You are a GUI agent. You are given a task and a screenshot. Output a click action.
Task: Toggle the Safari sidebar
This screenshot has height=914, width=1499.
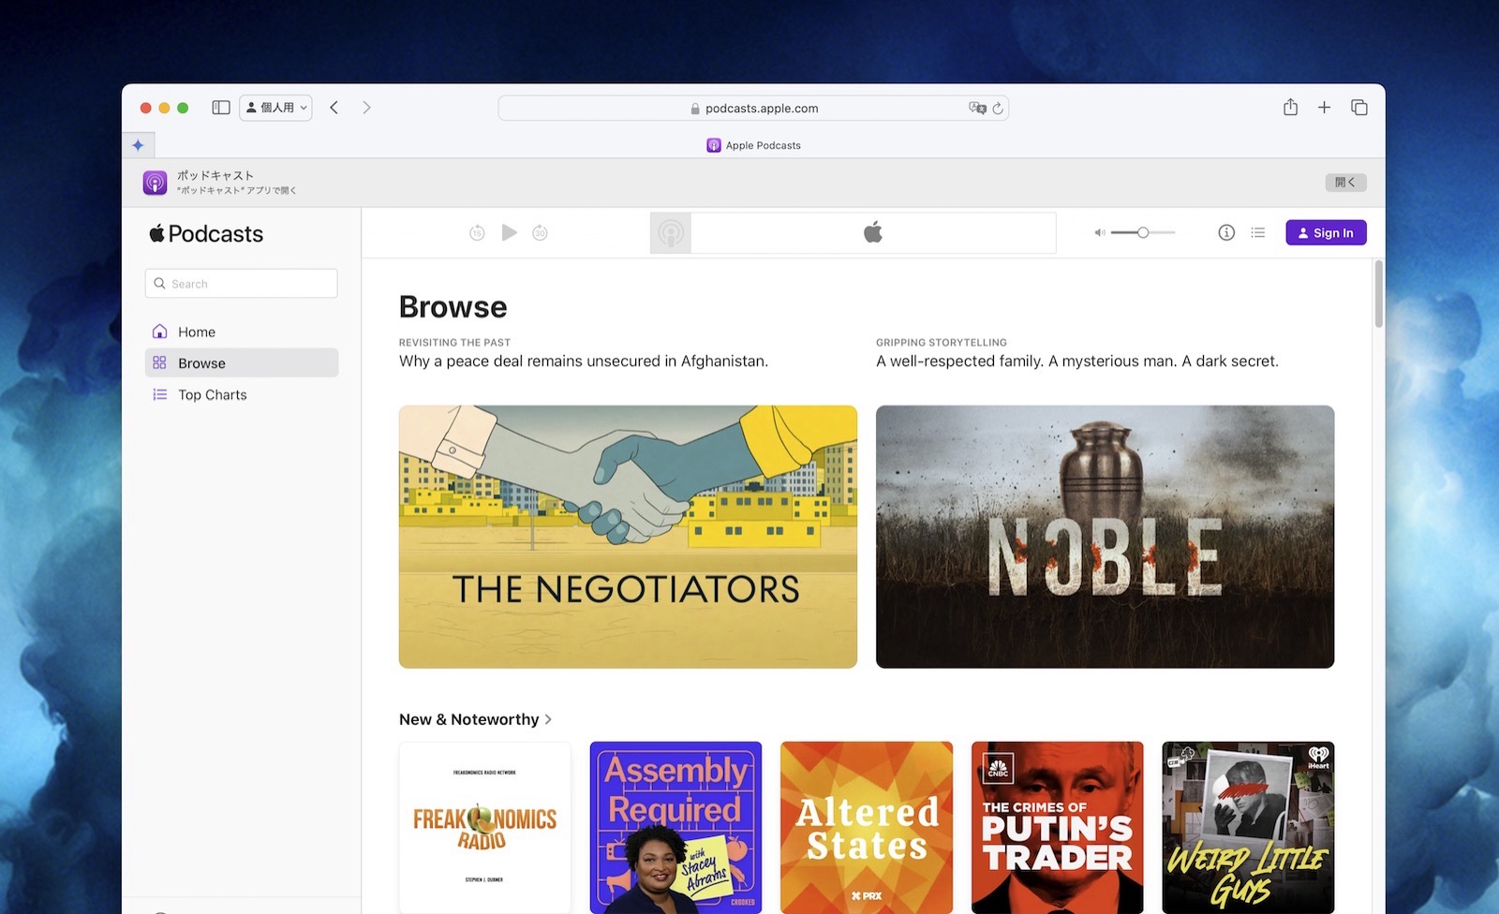(221, 108)
